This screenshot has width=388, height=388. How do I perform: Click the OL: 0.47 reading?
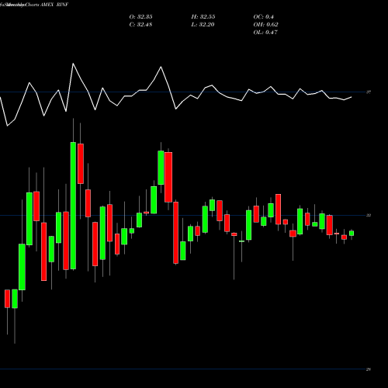click(265, 33)
